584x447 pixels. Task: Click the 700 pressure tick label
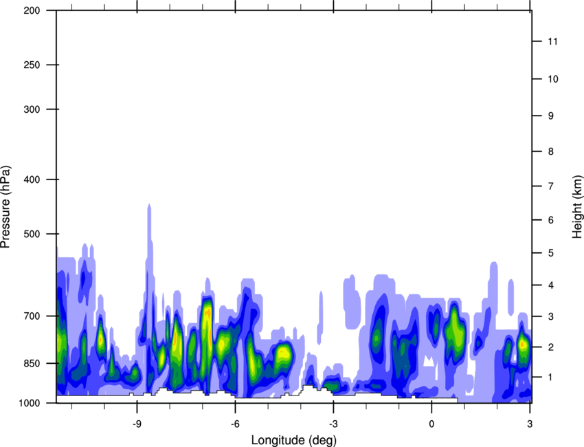(32, 316)
